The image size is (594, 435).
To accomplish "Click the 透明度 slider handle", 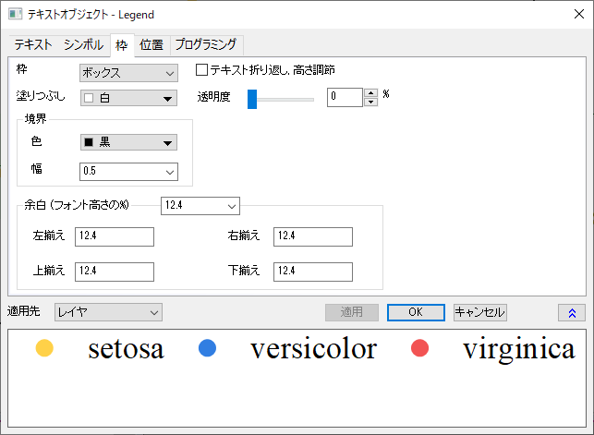I will pyautogui.click(x=252, y=99).
